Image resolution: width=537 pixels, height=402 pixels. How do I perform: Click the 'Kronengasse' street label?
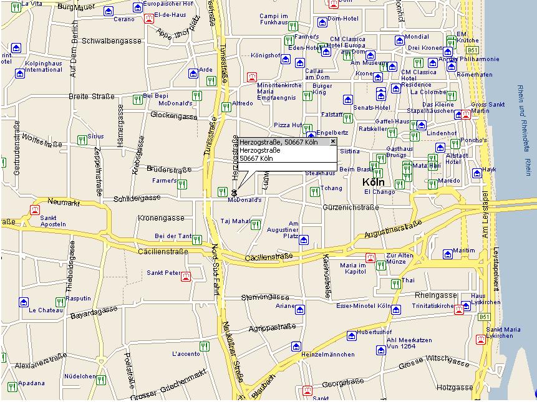[x=161, y=218]
